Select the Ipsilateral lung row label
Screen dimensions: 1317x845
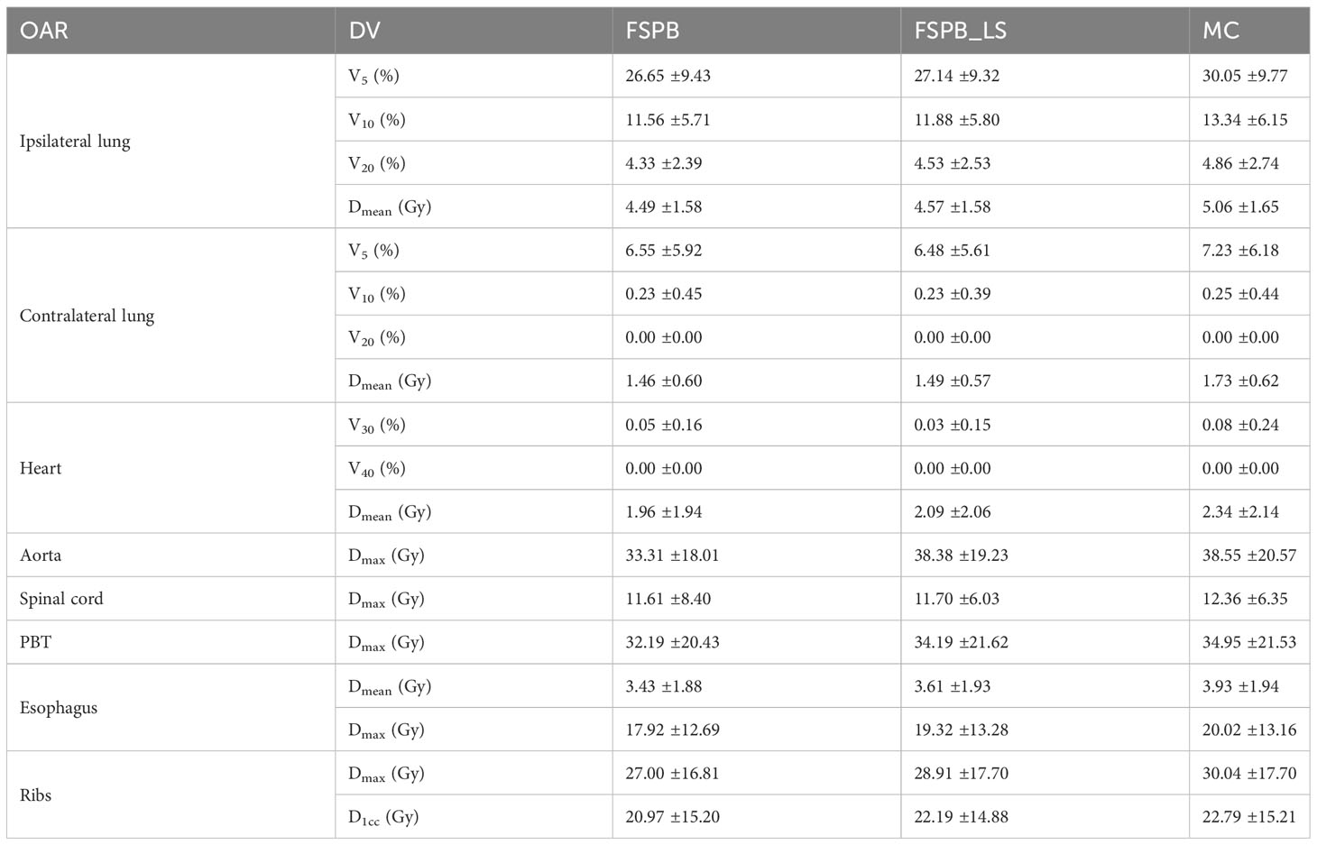click(x=75, y=142)
